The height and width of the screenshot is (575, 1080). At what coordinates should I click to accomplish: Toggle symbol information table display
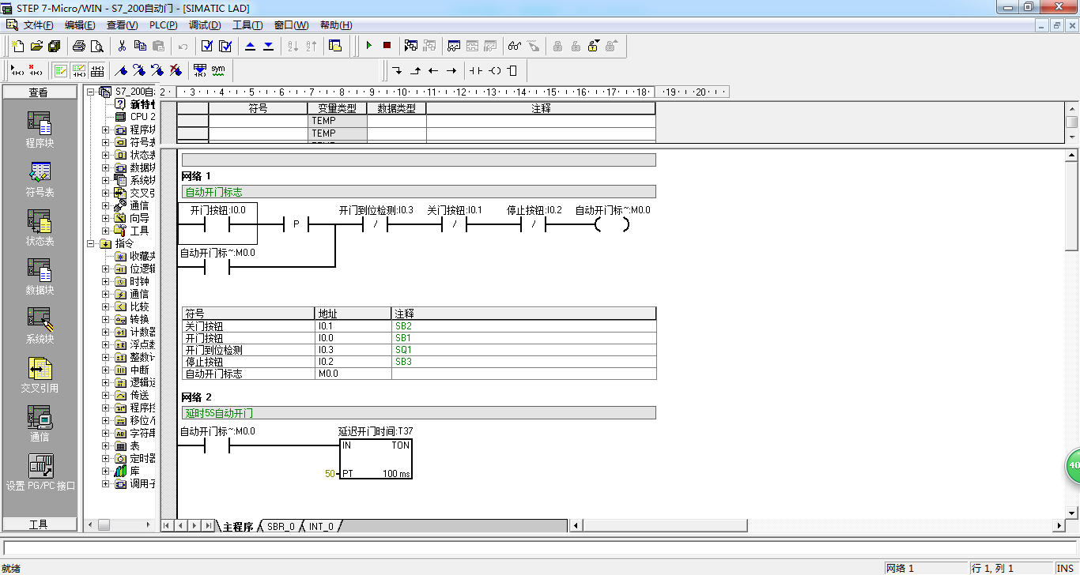pyautogui.click(x=97, y=70)
